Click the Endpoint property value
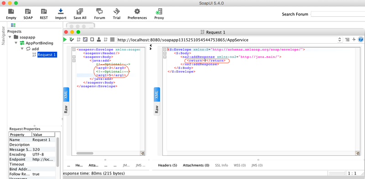This screenshot has height=179, width=365. coord(43,159)
